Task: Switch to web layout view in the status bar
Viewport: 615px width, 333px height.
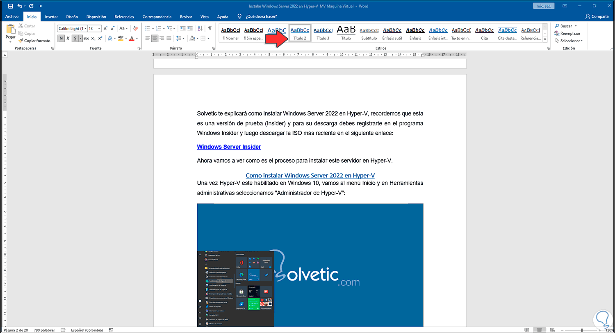Action: pyautogui.click(x=553, y=330)
